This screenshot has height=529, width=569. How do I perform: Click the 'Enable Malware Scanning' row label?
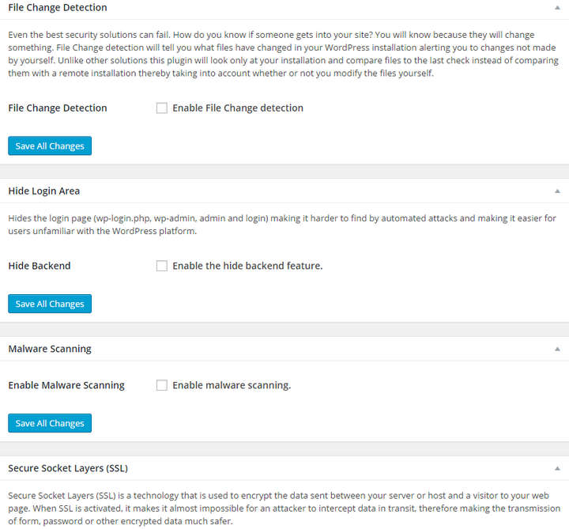point(66,386)
